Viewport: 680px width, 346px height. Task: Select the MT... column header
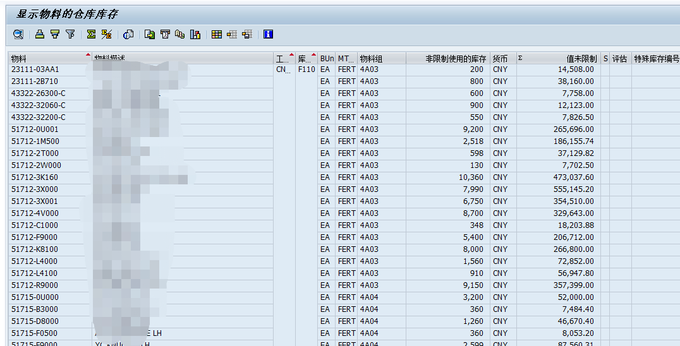tap(346, 59)
